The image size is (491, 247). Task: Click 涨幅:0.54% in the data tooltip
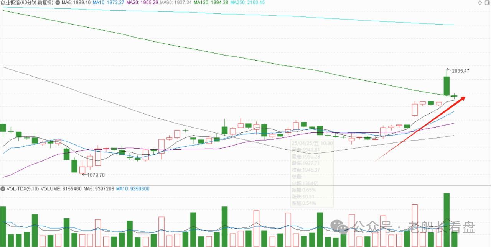point(304,203)
